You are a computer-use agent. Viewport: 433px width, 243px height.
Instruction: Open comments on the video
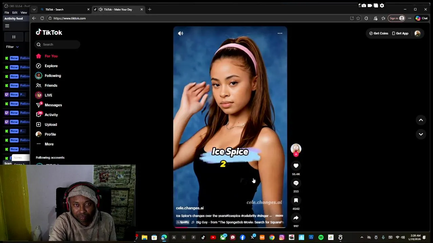[x=296, y=183]
